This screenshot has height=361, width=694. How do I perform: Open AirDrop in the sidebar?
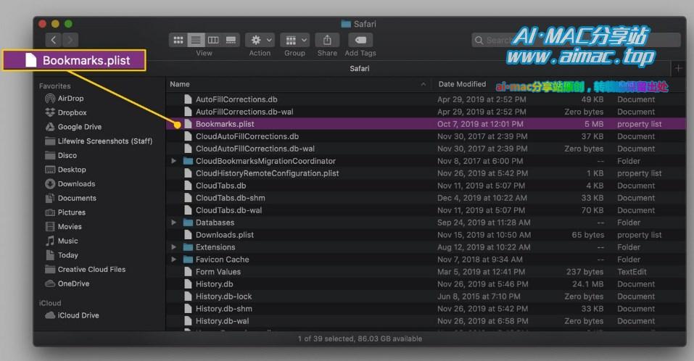click(x=64, y=98)
